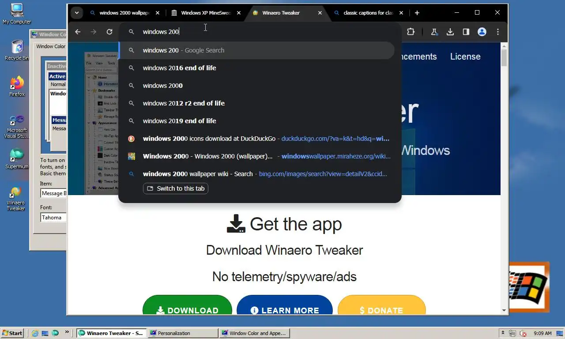Click the vertical scrollbar thumb on page
Image resolution: width=565 pixels, height=339 pixels.
point(504,58)
